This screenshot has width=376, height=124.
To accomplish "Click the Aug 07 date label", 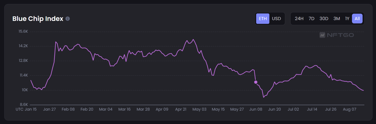I will tap(349, 109).
